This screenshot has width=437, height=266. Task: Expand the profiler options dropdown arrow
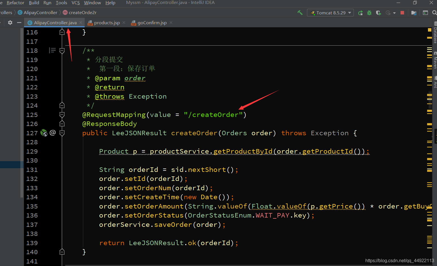pos(394,13)
